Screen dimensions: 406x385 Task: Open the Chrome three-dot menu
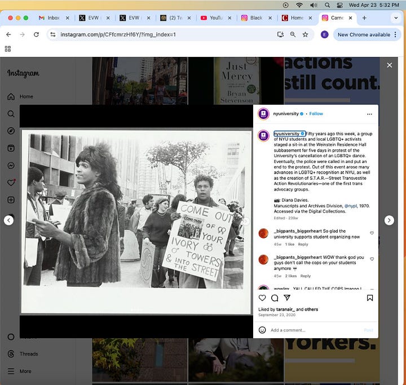pyautogui.click(x=395, y=34)
